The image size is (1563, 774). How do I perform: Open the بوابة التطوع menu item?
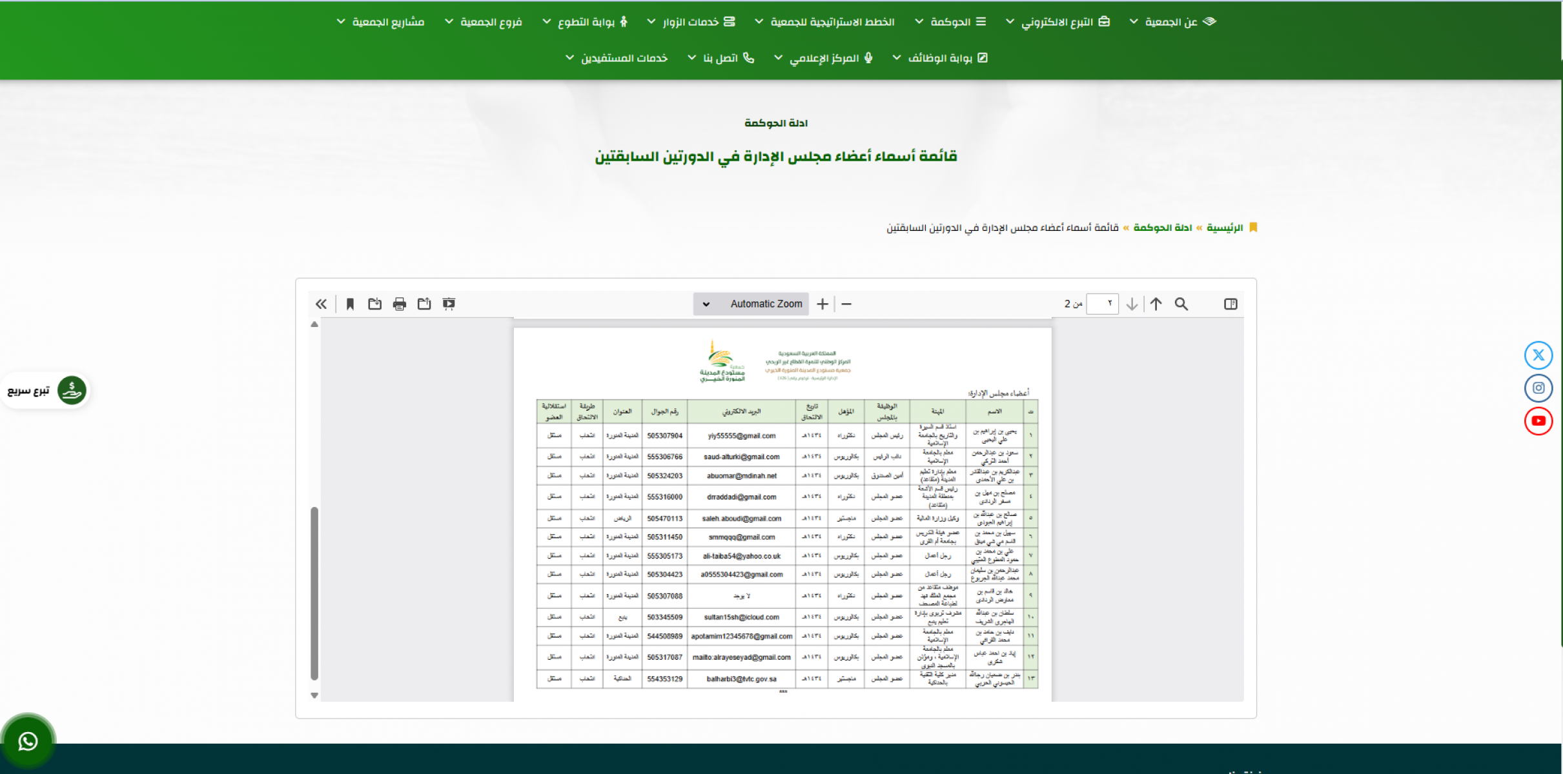tap(585, 22)
